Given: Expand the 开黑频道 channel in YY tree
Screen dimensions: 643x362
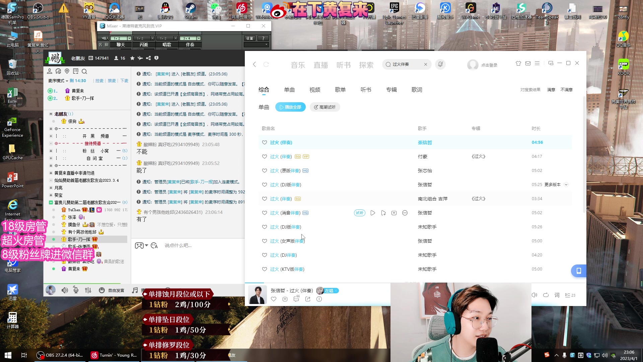Looking at the screenshot, I should (51, 136).
